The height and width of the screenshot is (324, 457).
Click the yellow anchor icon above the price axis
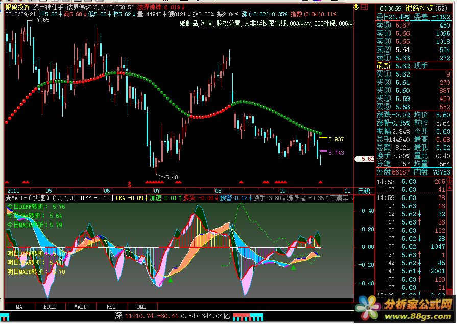coord(356,7)
